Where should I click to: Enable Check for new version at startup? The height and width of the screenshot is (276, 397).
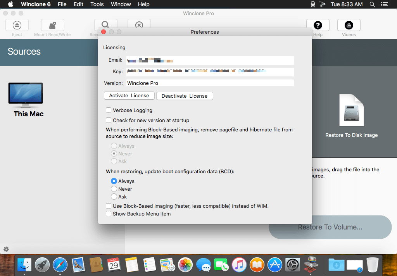click(109, 120)
